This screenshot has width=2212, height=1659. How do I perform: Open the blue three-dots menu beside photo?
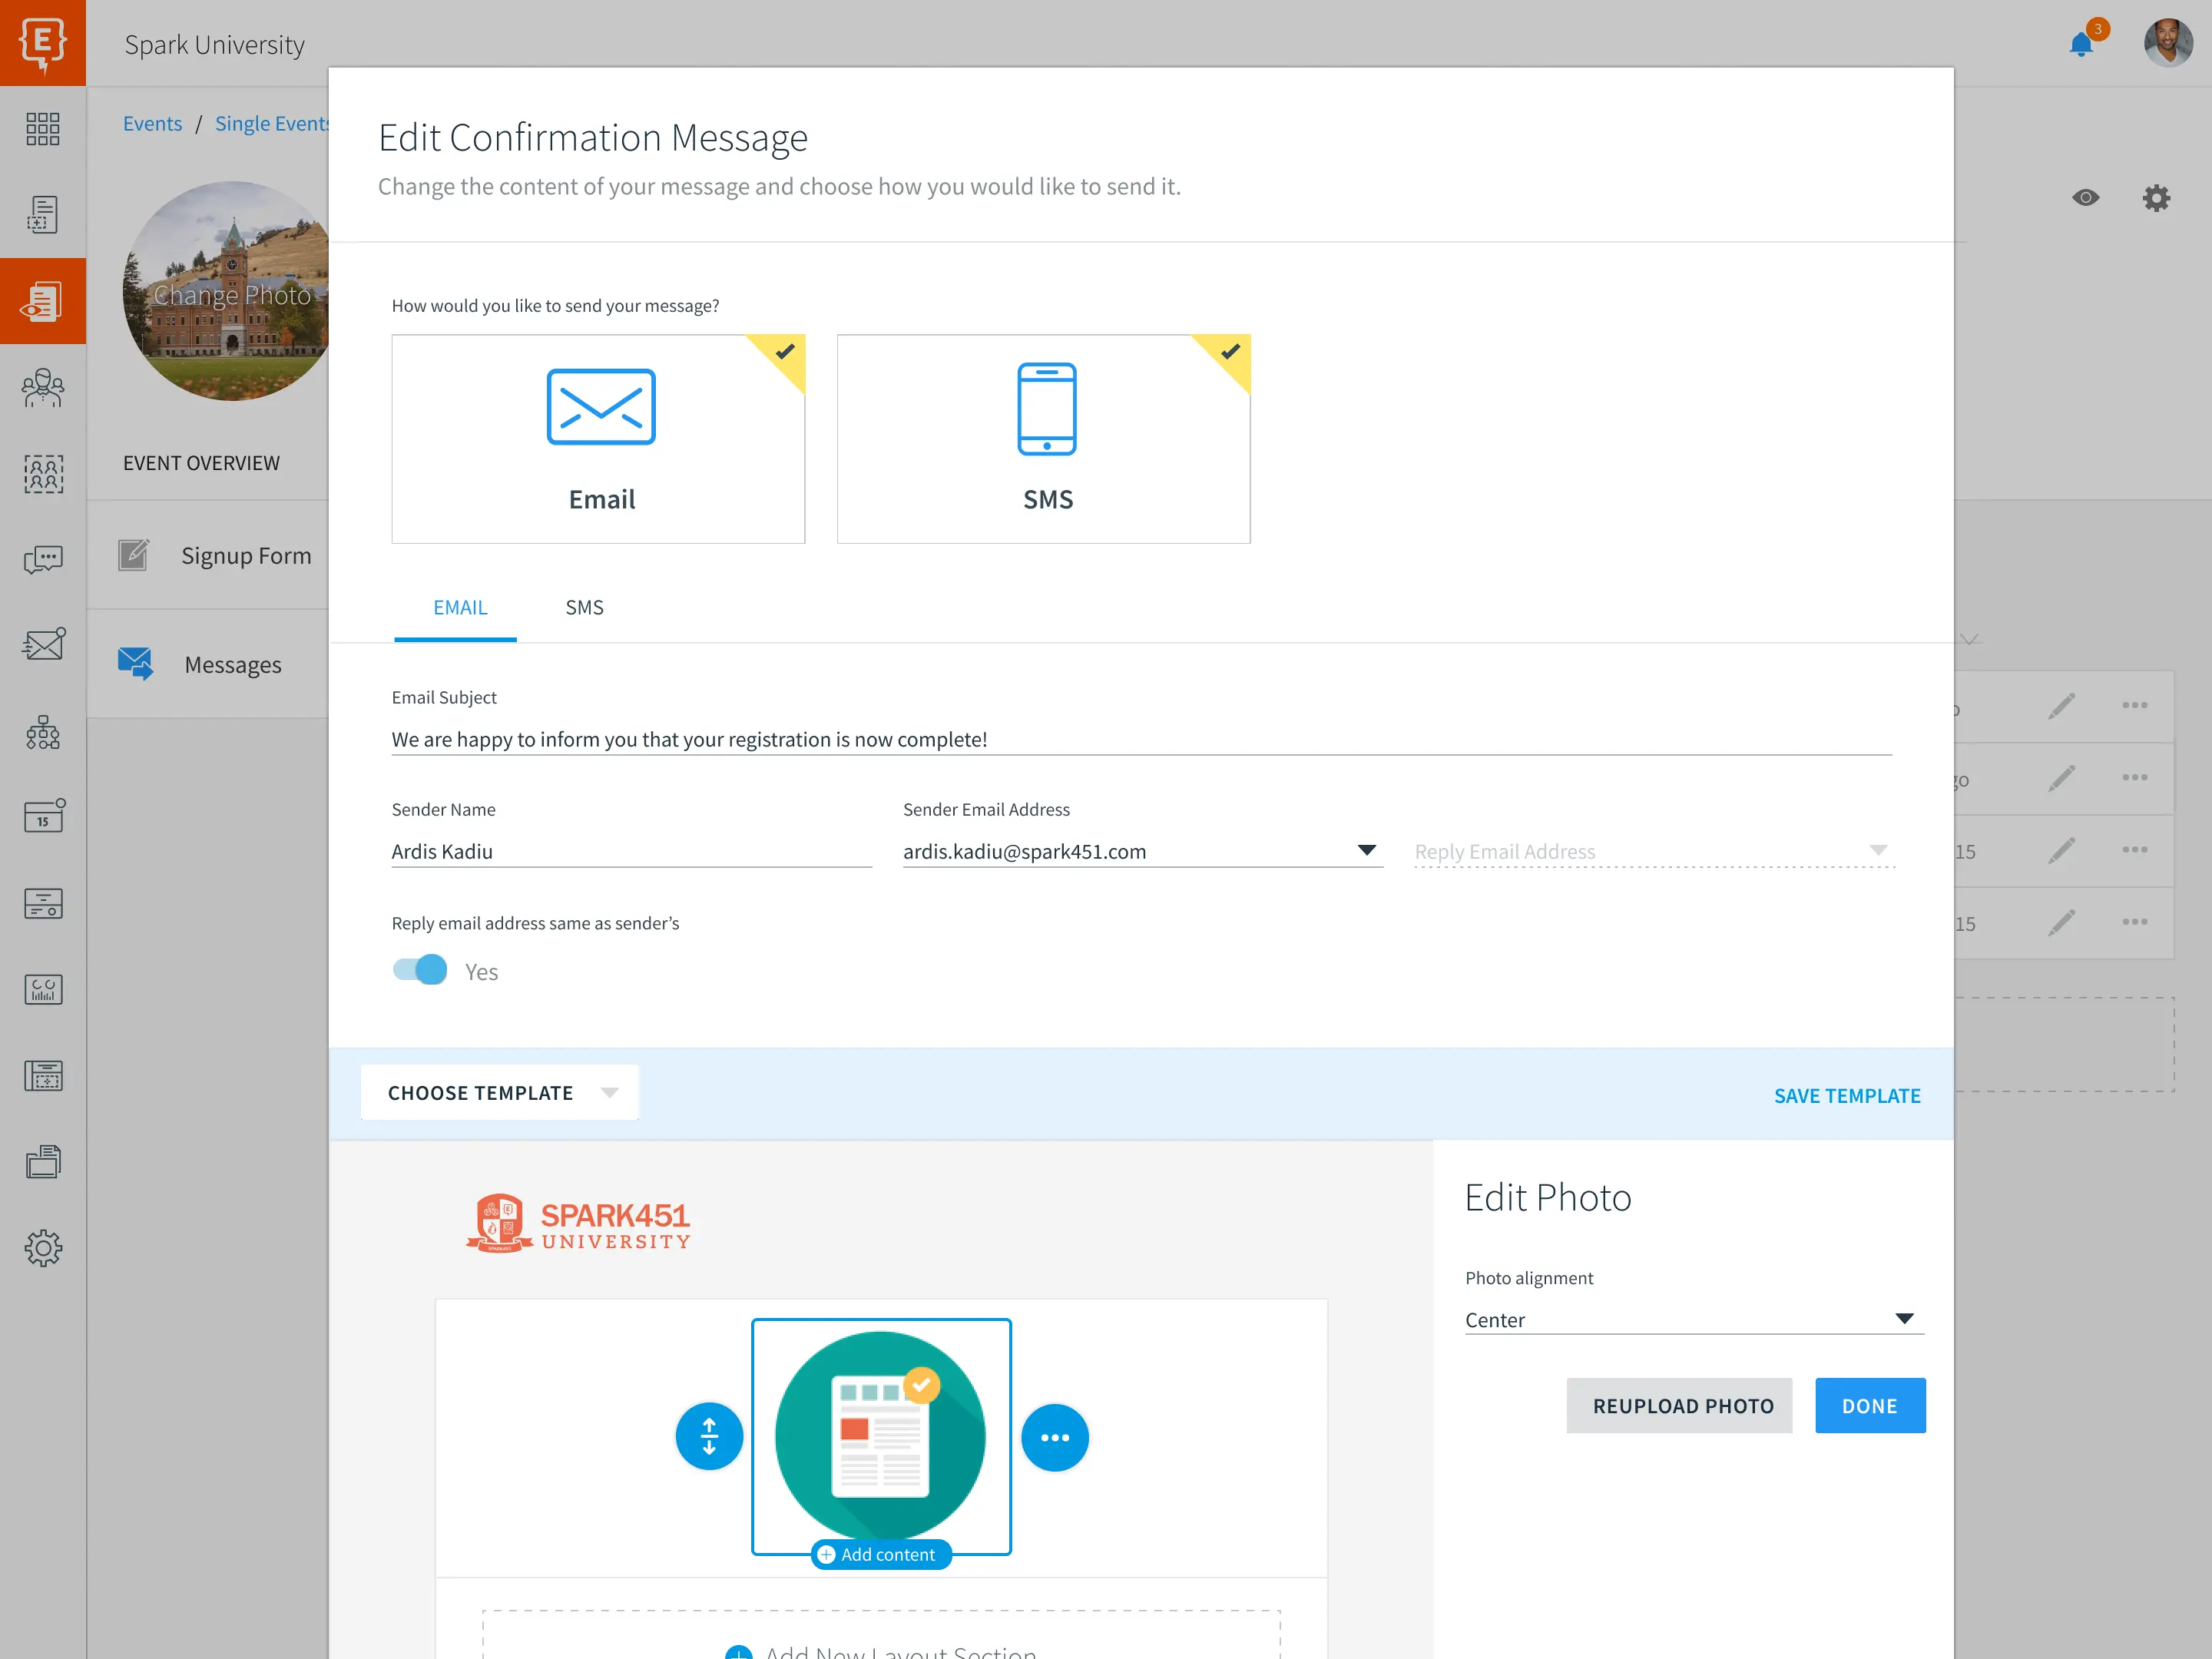click(x=1055, y=1437)
